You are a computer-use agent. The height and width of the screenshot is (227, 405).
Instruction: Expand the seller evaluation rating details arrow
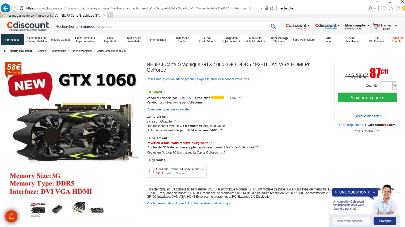240,98
